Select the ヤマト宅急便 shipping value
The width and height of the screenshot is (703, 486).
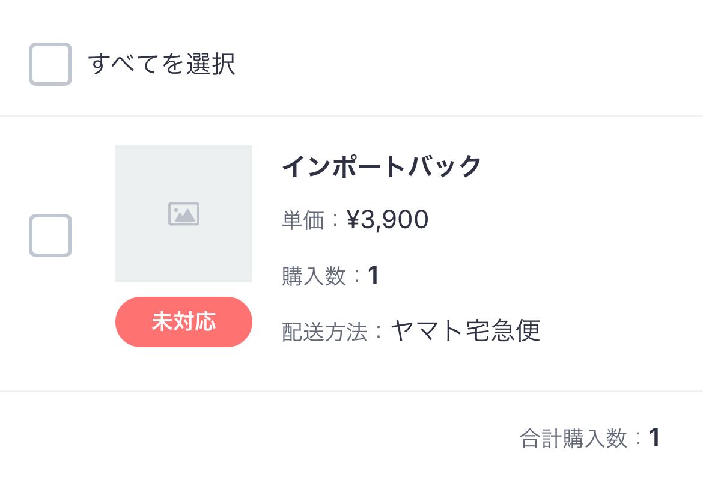466,330
